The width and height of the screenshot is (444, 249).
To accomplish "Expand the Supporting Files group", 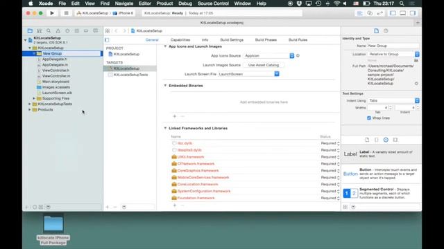I will pyautogui.click(x=34, y=98).
